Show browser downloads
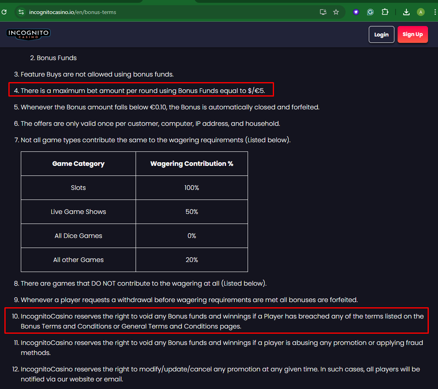Viewport: 438px width, 389px height. [x=406, y=12]
